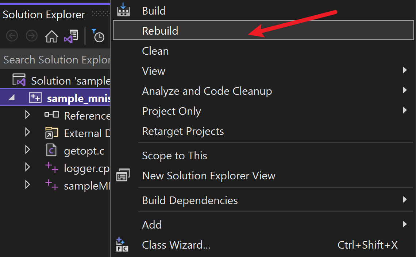416x257 pixels.
Task: Open the Build Dependencies submenu arrow
Action: (405, 199)
